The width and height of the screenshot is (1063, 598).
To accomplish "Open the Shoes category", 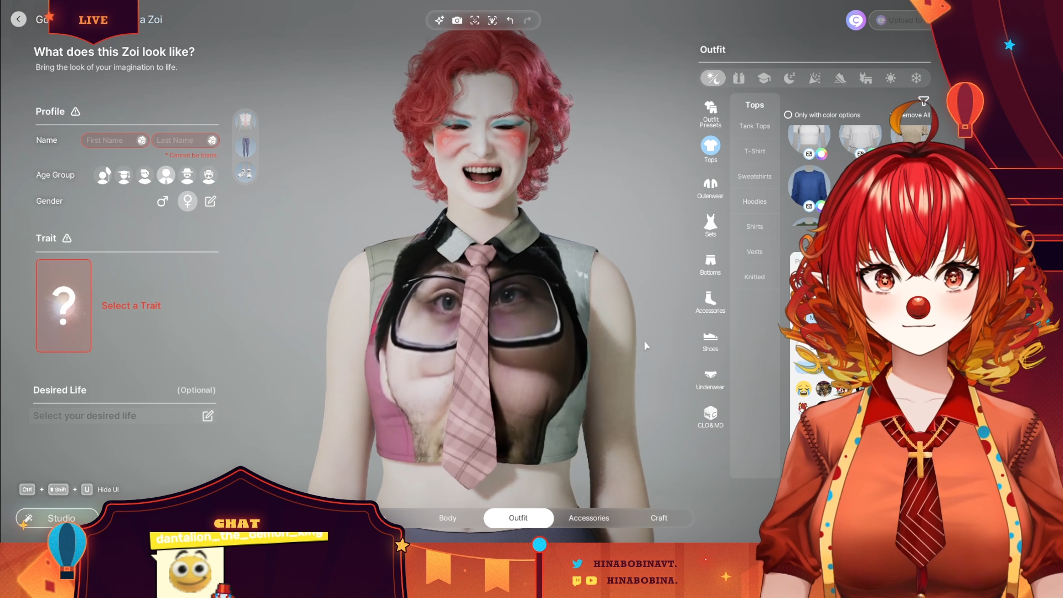I will pos(710,341).
